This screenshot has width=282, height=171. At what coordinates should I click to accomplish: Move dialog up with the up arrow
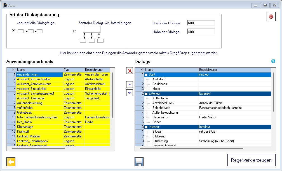[130, 84]
